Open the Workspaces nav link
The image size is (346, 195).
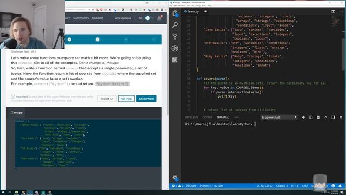[123, 18]
